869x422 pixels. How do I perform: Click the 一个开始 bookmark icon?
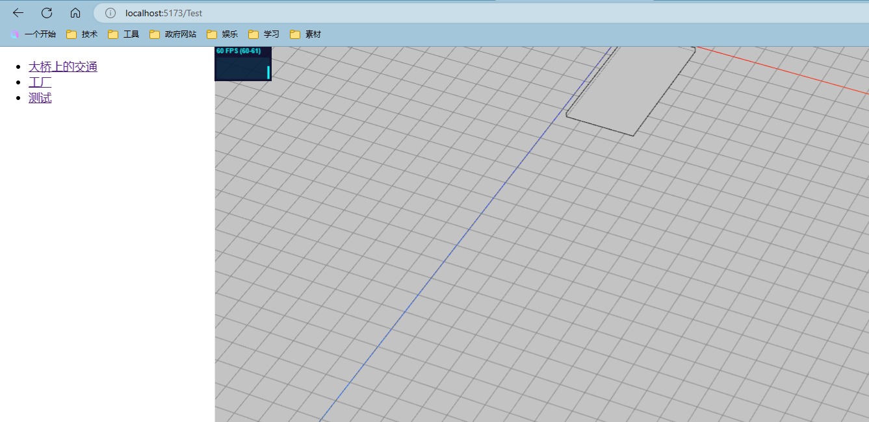pyautogui.click(x=14, y=34)
